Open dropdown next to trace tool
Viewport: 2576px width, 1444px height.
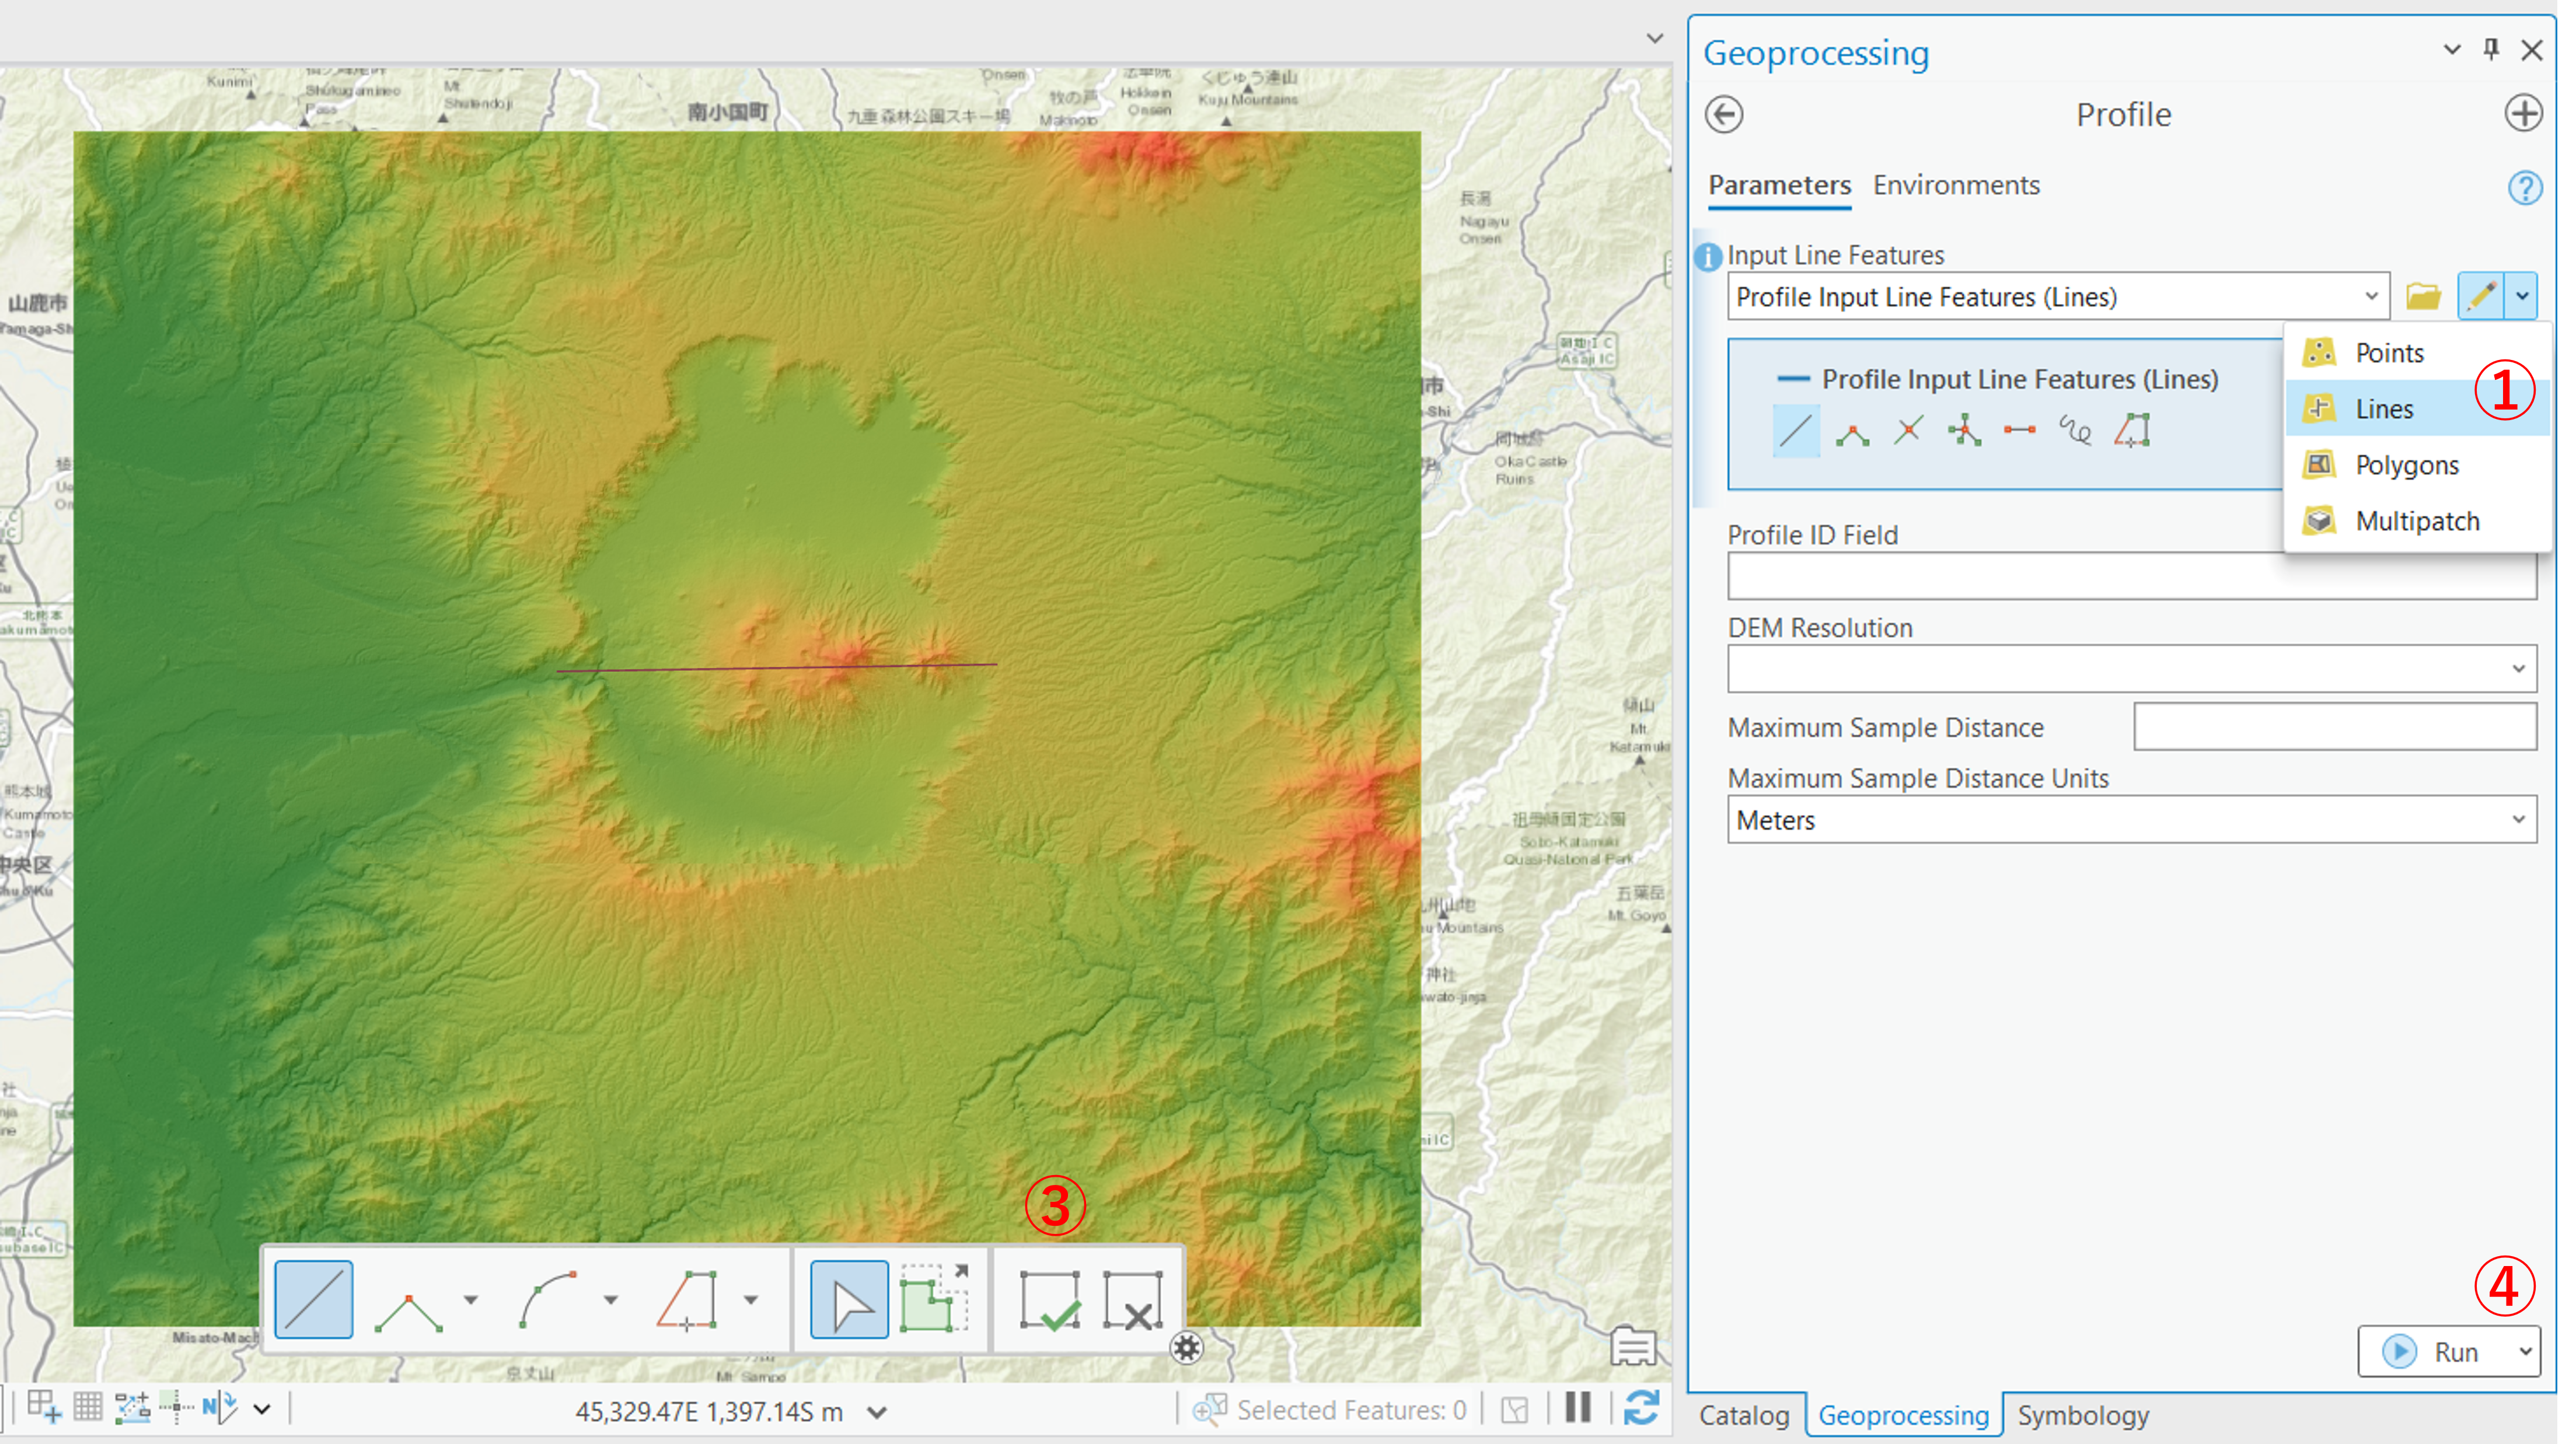(x=751, y=1300)
